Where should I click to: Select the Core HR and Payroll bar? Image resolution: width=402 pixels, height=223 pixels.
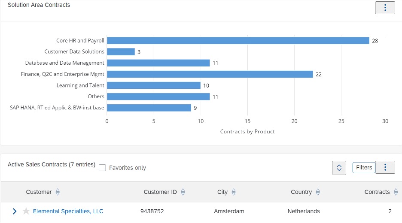tap(238, 40)
